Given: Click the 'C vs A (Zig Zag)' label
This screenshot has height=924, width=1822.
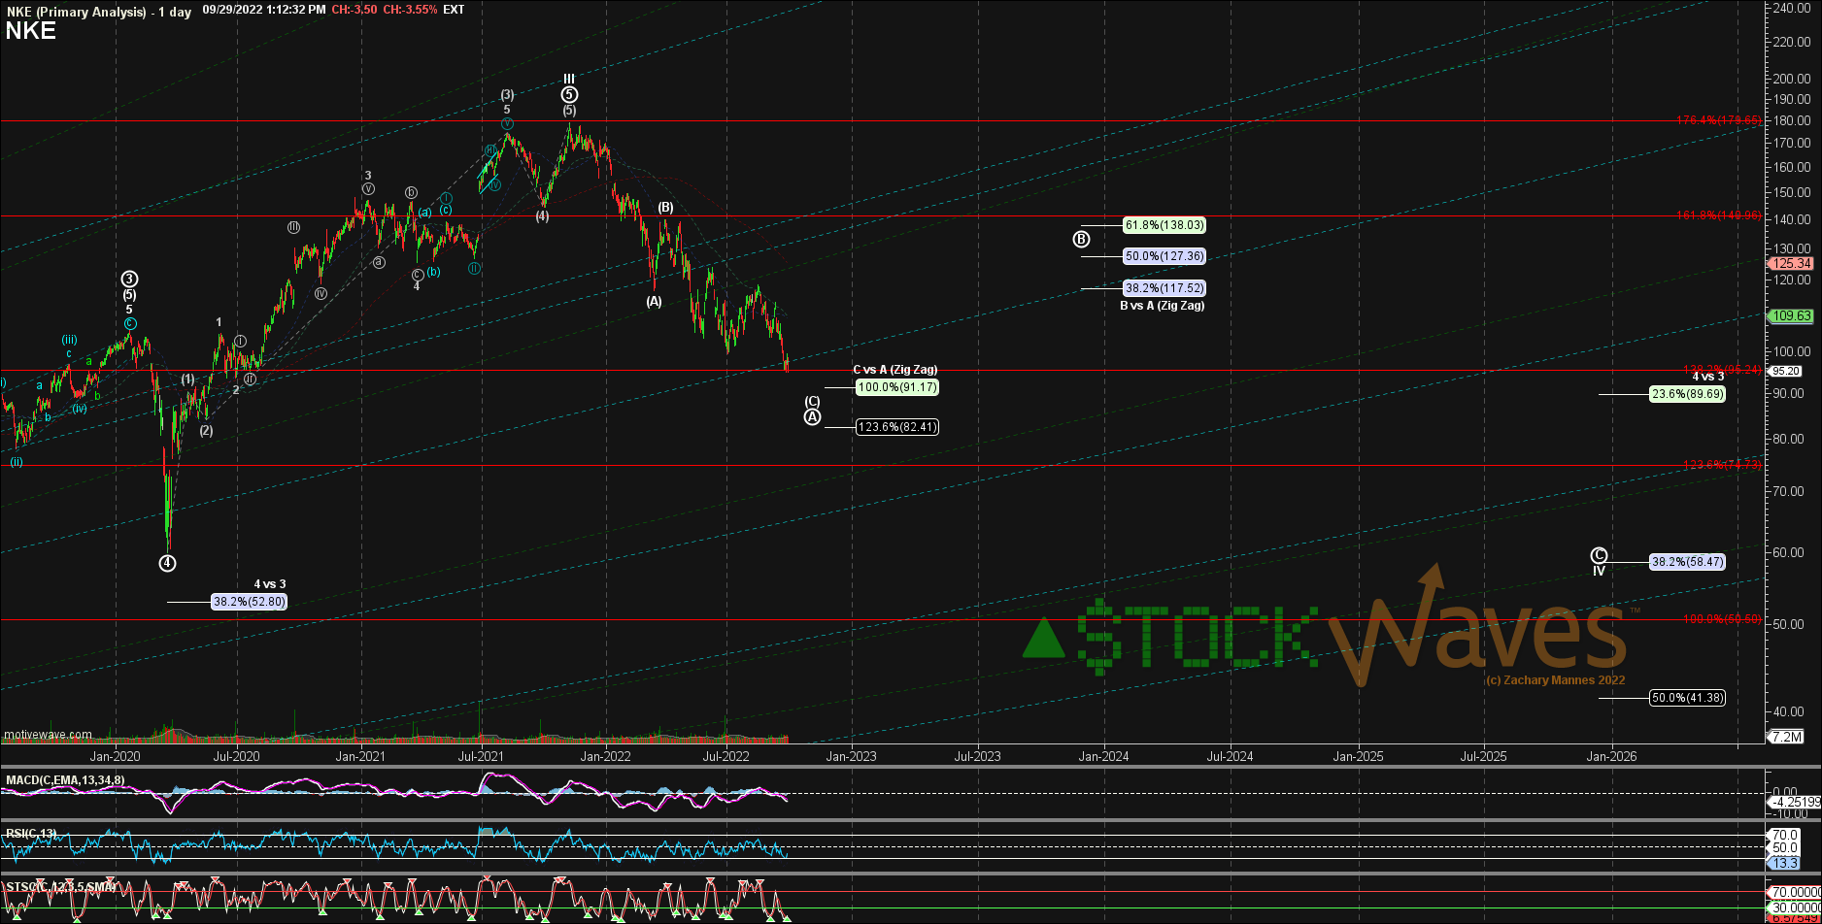Looking at the screenshot, I should pyautogui.click(x=894, y=370).
